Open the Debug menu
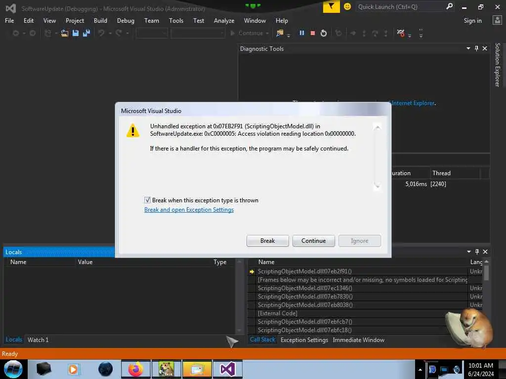The width and height of the screenshot is (506, 379). tap(126, 21)
